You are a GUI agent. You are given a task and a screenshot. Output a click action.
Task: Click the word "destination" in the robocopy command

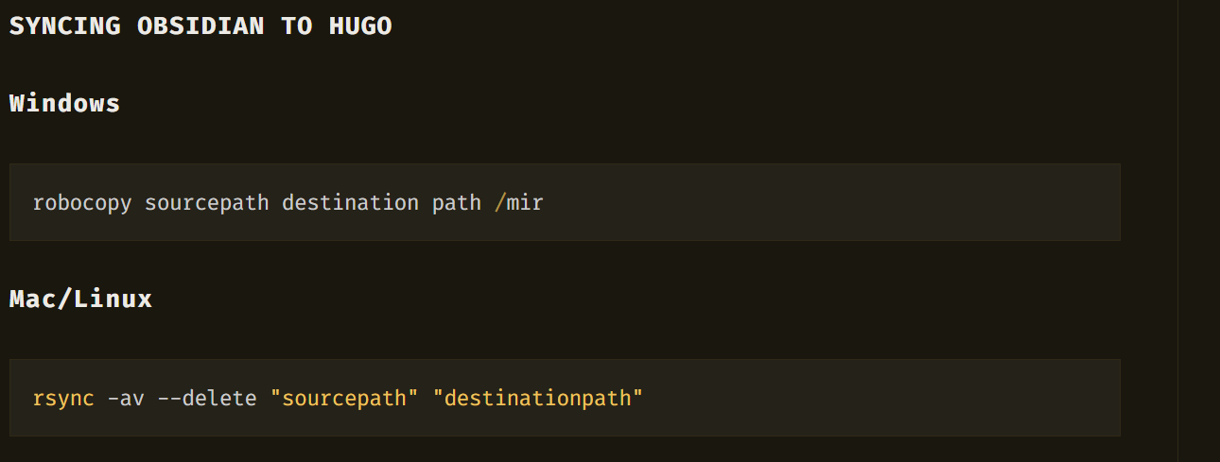pyautogui.click(x=350, y=203)
